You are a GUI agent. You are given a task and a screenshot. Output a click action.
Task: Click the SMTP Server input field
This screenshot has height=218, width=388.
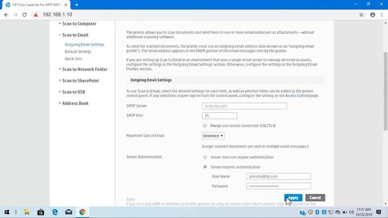[244, 106]
